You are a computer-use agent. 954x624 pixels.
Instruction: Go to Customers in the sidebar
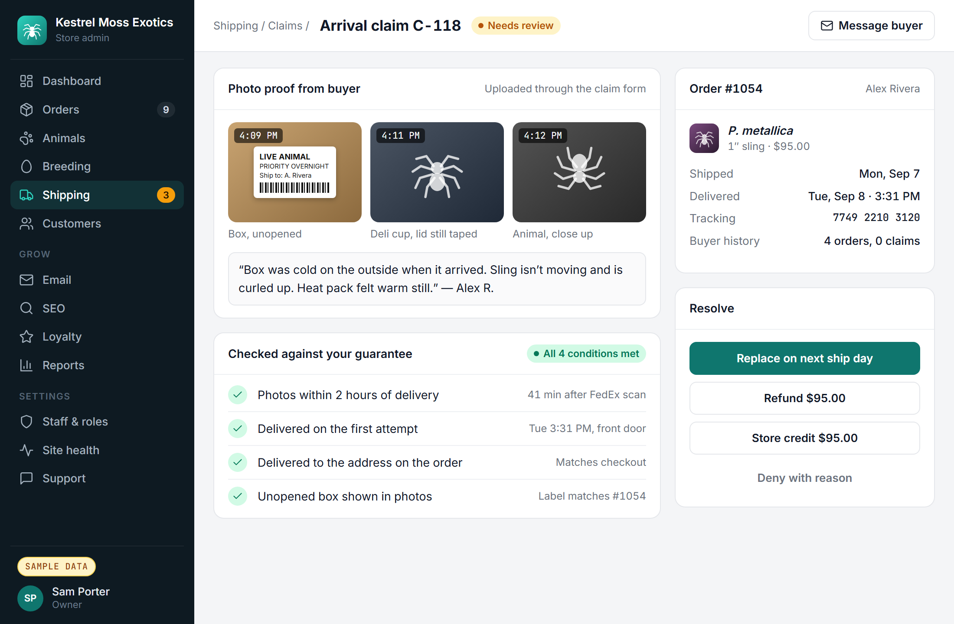click(97, 224)
